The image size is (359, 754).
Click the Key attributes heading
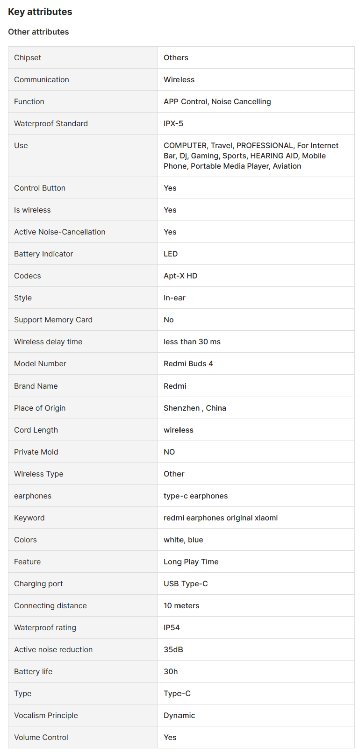click(x=40, y=12)
